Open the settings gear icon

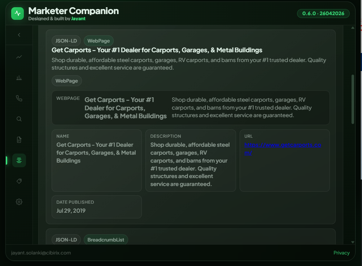tap(19, 202)
